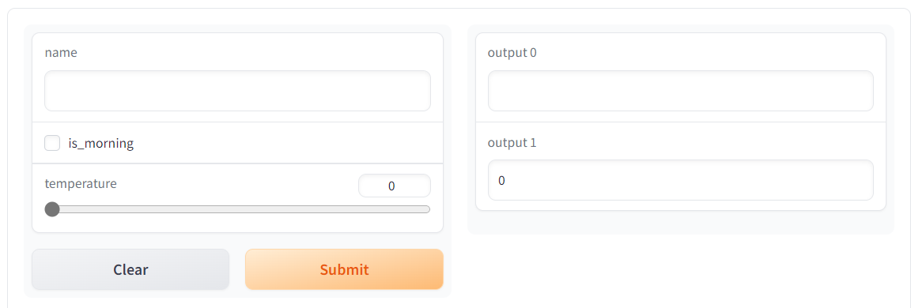Image resolution: width=911 pixels, height=308 pixels.
Task: Click temperature slider track at one quarter
Action: pos(142,209)
